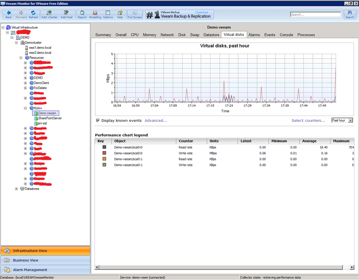Image resolution: width=359 pixels, height=280 pixels.
Task: Open the Infrastructure View icon
Action: click(x=7, y=251)
